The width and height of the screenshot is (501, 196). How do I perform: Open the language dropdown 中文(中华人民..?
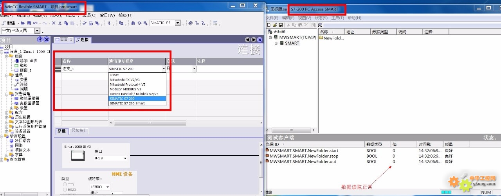[x=38, y=31]
